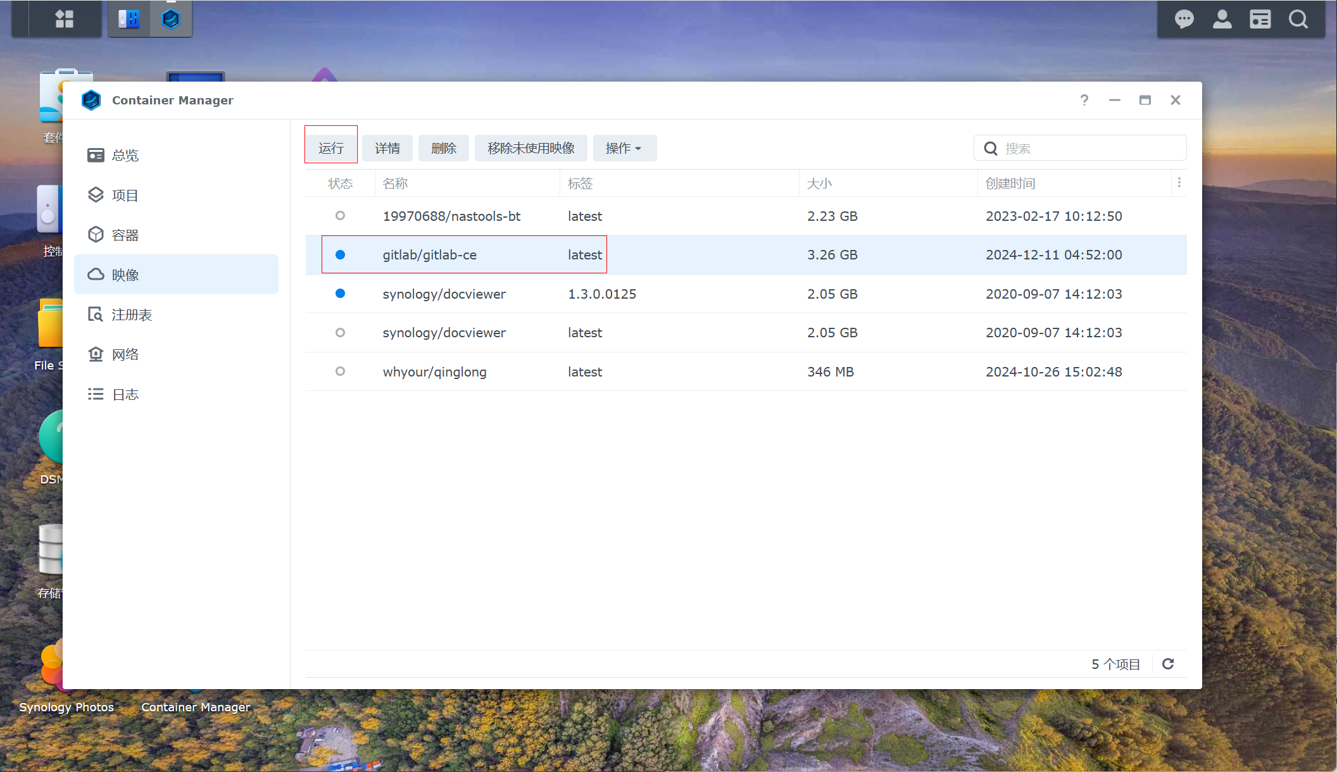Go to 容器 section in sidebar
The width and height of the screenshot is (1337, 772).
[x=125, y=235]
